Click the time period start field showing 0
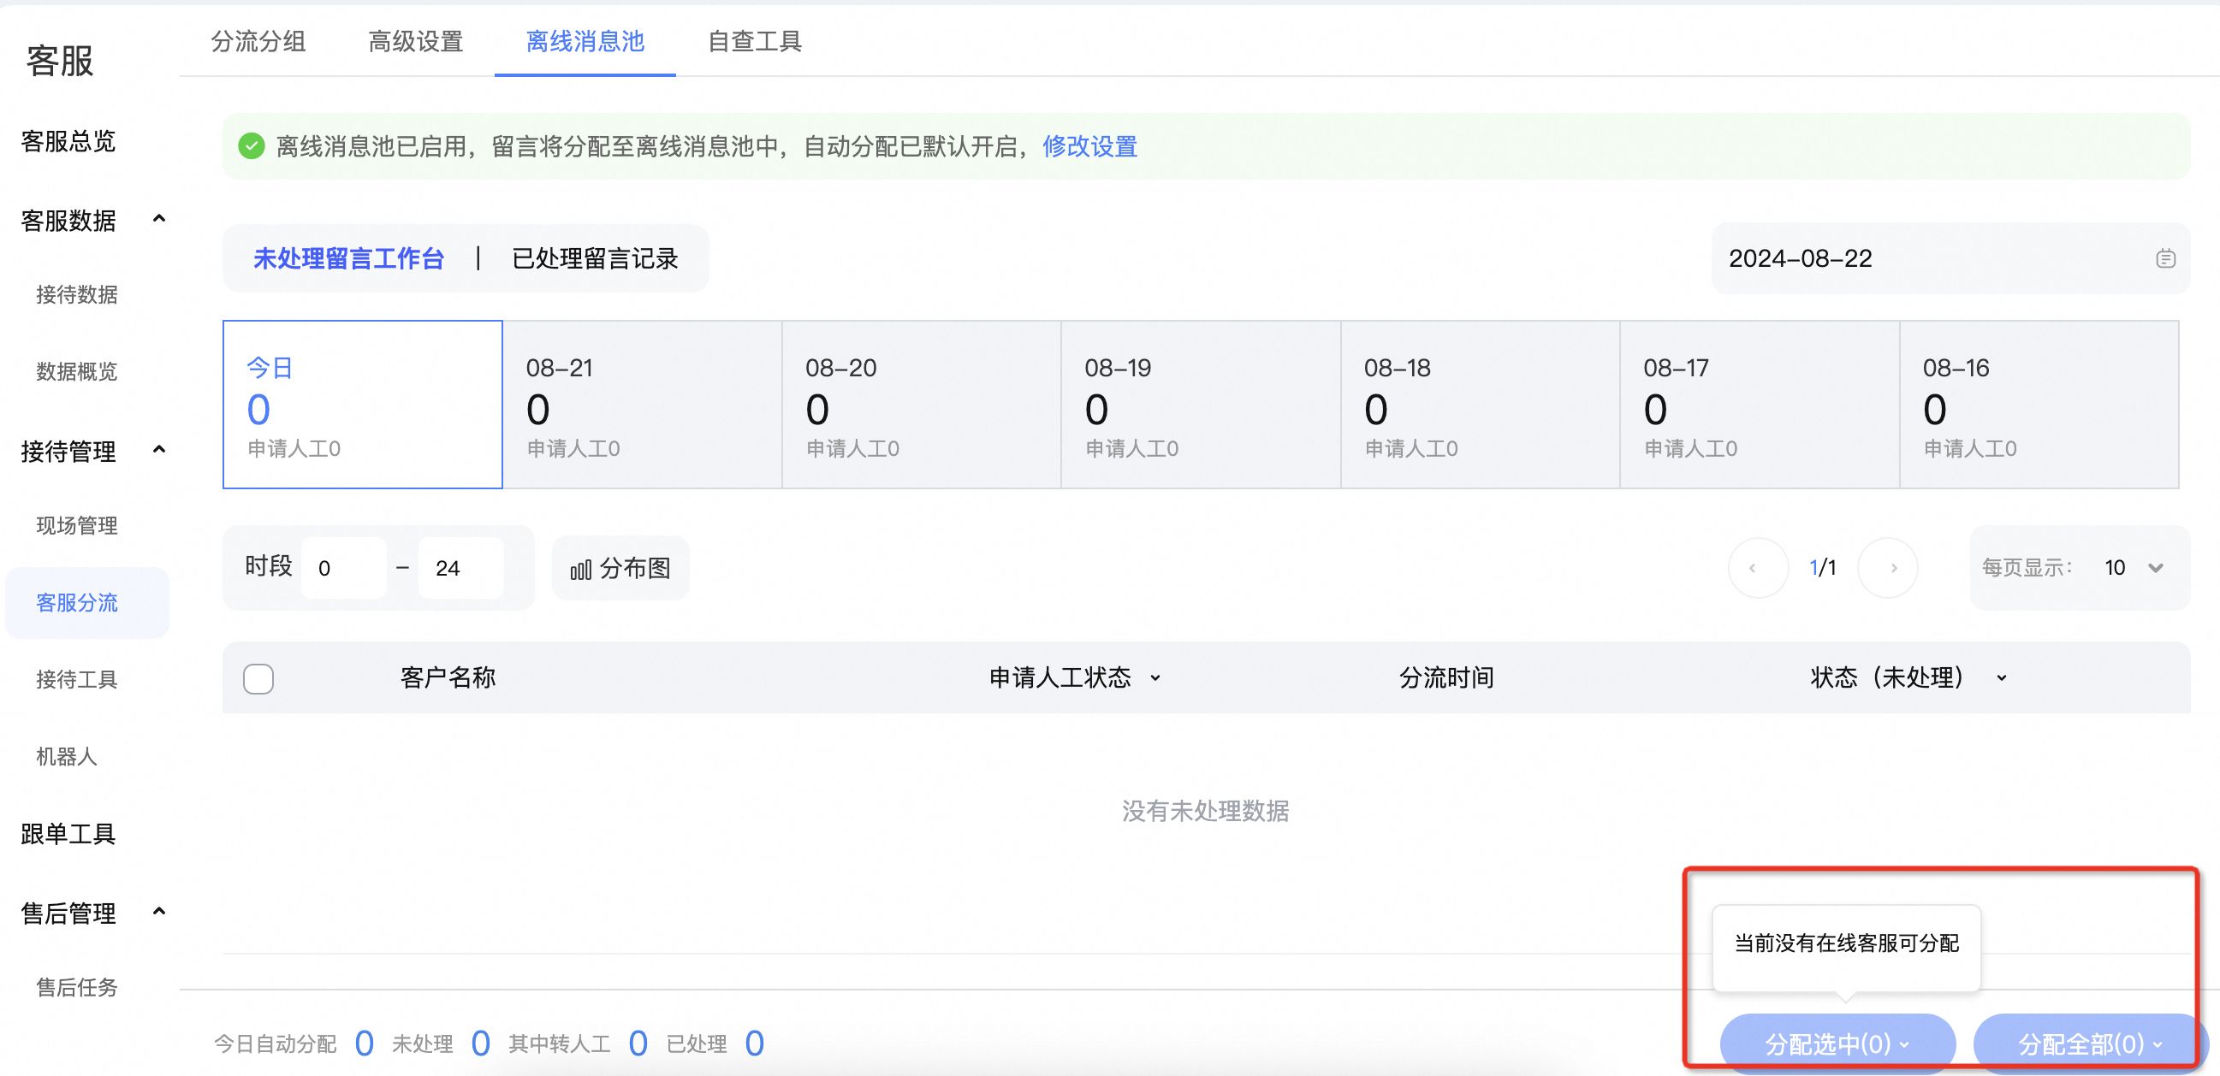Screen dimensions: 2220x1076 [344, 569]
